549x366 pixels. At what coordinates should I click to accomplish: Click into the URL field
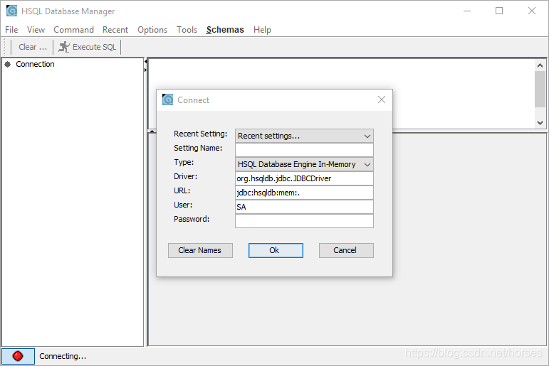304,193
